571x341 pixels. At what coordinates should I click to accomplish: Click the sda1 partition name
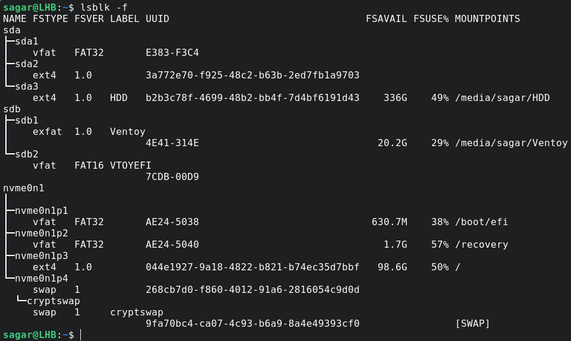tap(27, 42)
